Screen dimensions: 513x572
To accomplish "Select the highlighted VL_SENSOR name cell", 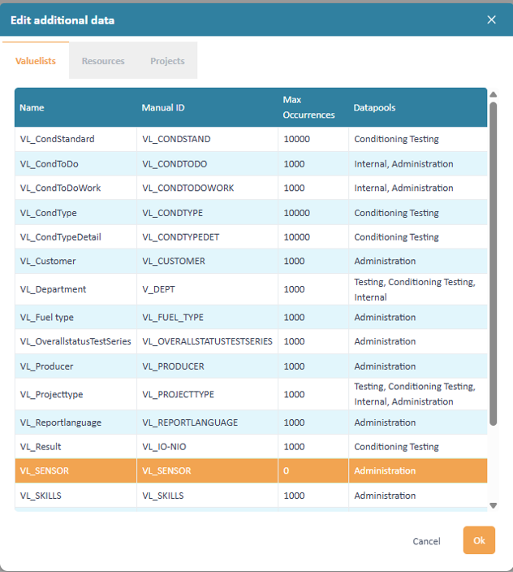I will (x=75, y=471).
